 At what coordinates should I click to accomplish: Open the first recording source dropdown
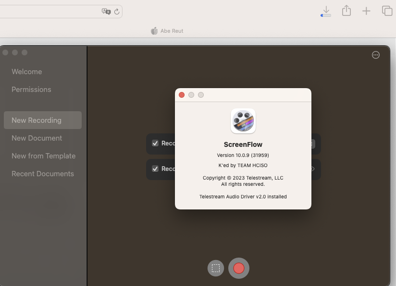point(313,143)
